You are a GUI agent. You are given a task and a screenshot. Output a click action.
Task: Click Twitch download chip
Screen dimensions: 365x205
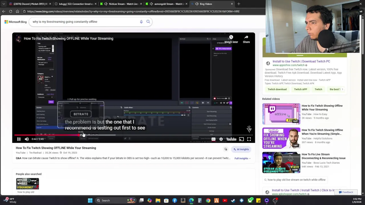[x=277, y=89]
